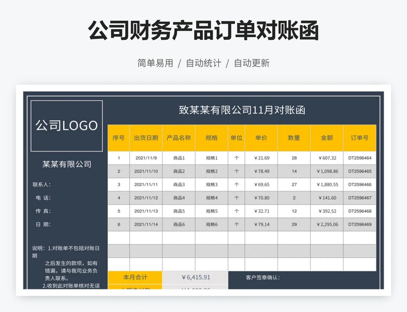Select the date cell 2021/11/10
Screen dimensions: 407x312
(146, 171)
